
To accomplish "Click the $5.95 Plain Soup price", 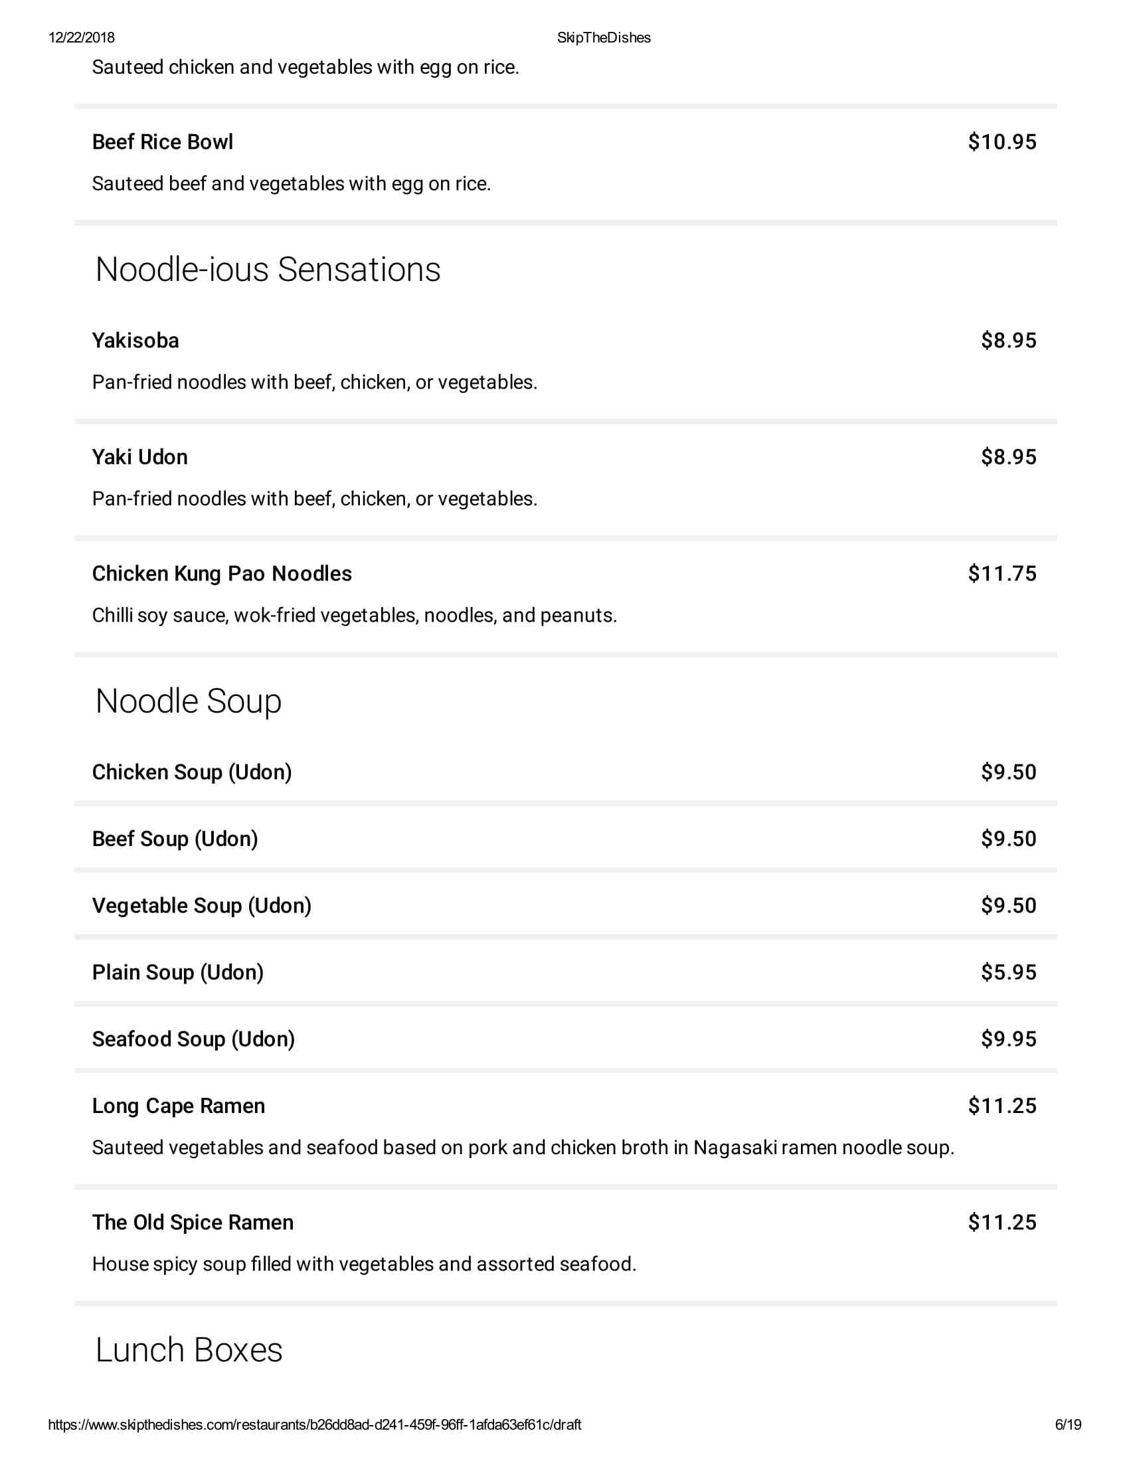I will [1008, 972].
